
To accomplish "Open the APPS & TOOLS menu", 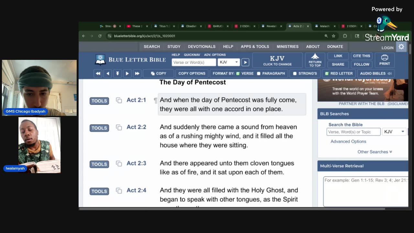I will coord(255,47).
